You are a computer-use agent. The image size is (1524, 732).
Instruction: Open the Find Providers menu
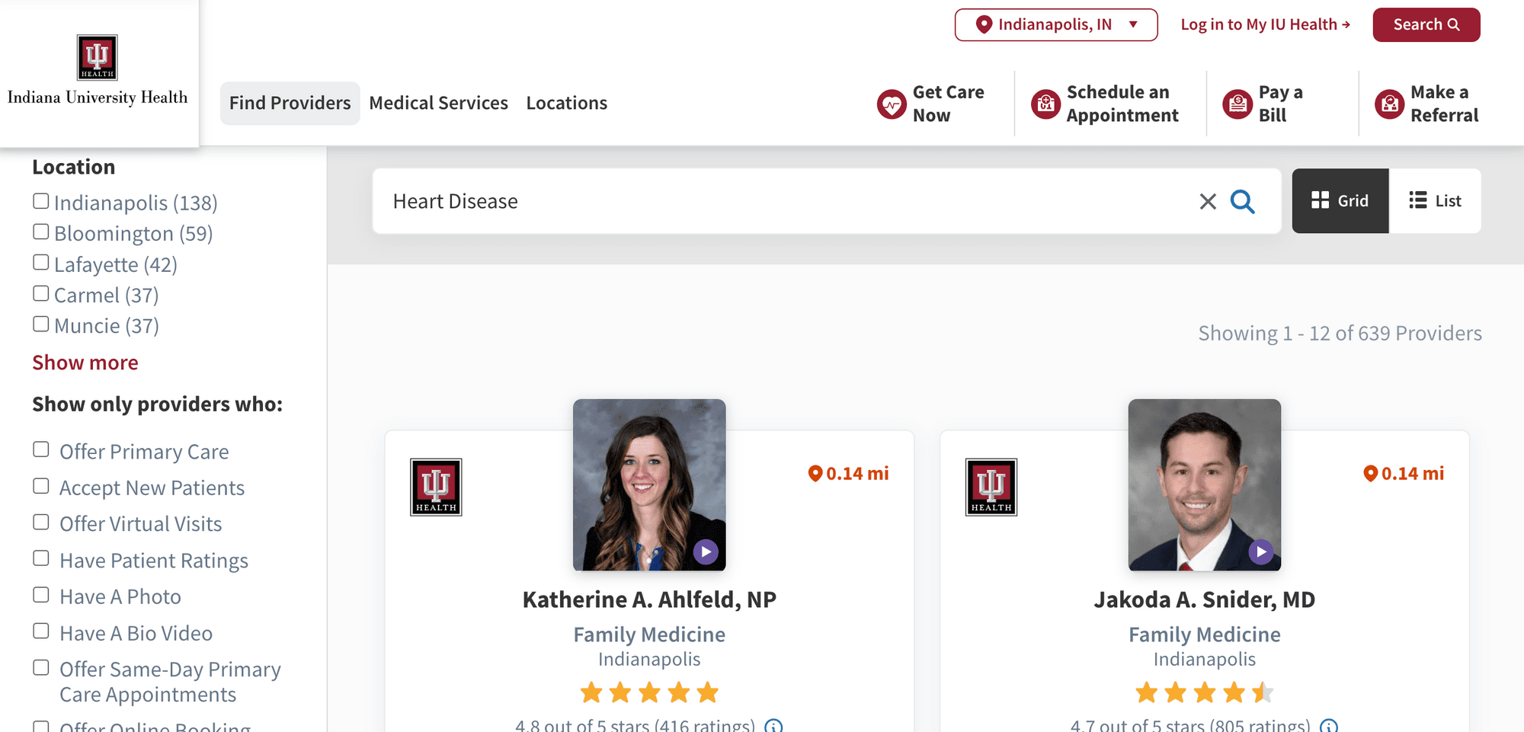pos(290,104)
